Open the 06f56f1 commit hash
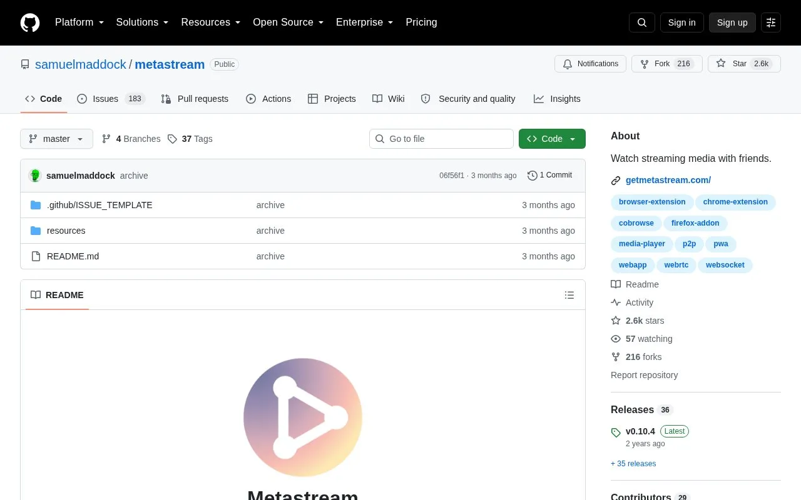This screenshot has height=500, width=801. coord(452,176)
